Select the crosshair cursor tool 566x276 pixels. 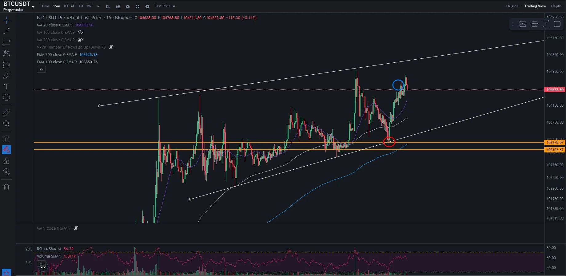(x=6, y=20)
